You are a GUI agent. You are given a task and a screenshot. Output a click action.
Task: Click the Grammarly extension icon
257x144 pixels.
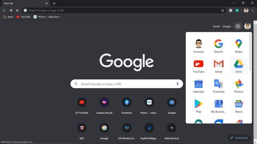tap(237, 10)
